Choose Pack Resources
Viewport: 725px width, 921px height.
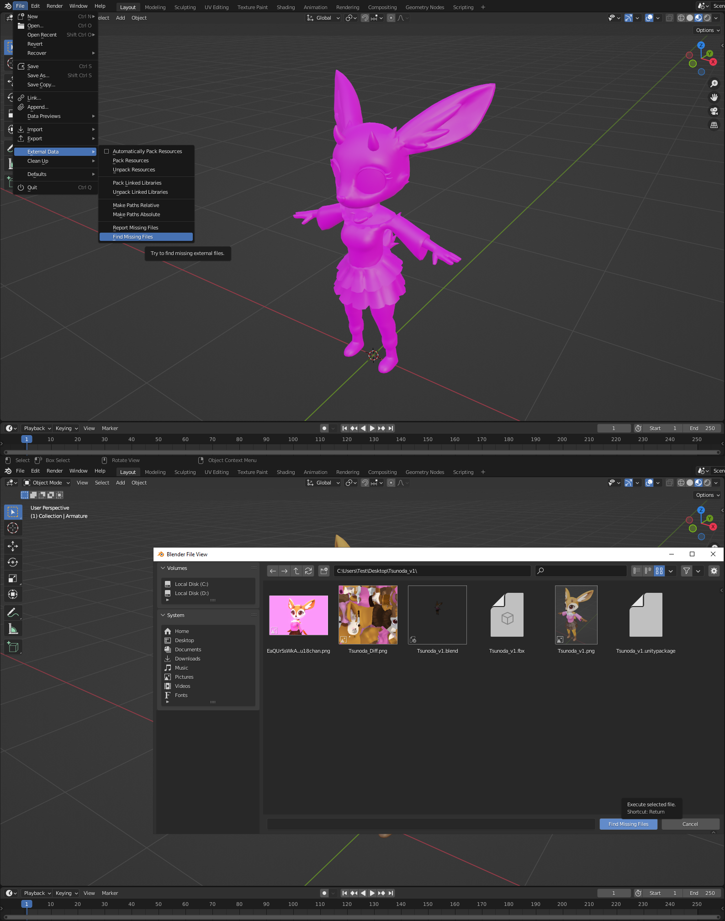pos(146,160)
